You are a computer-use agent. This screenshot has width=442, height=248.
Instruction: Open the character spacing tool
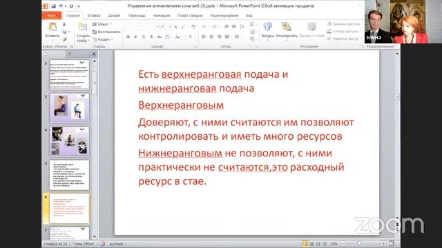(167, 37)
